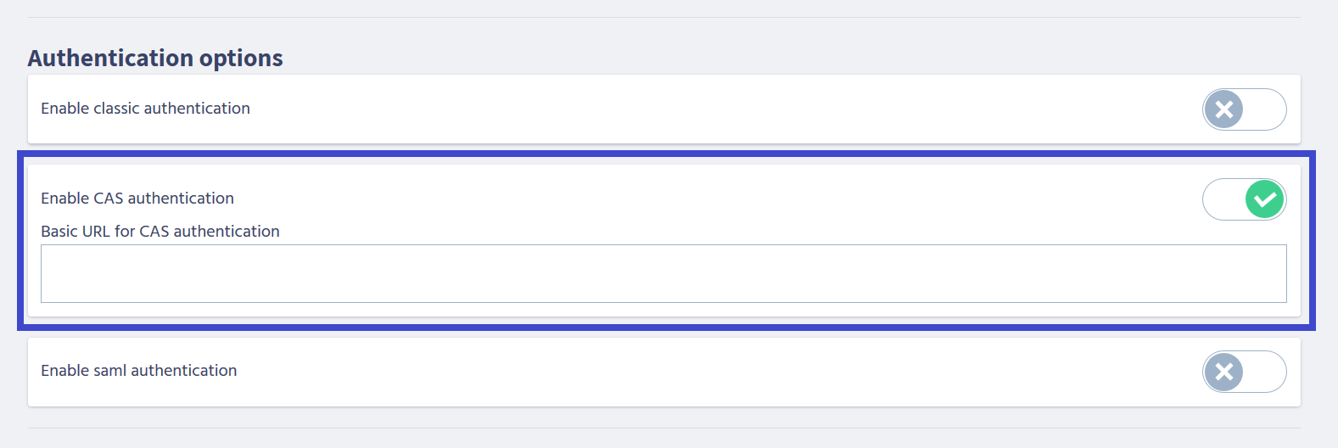Disable the CAS authentication toggle switch

point(1244,199)
